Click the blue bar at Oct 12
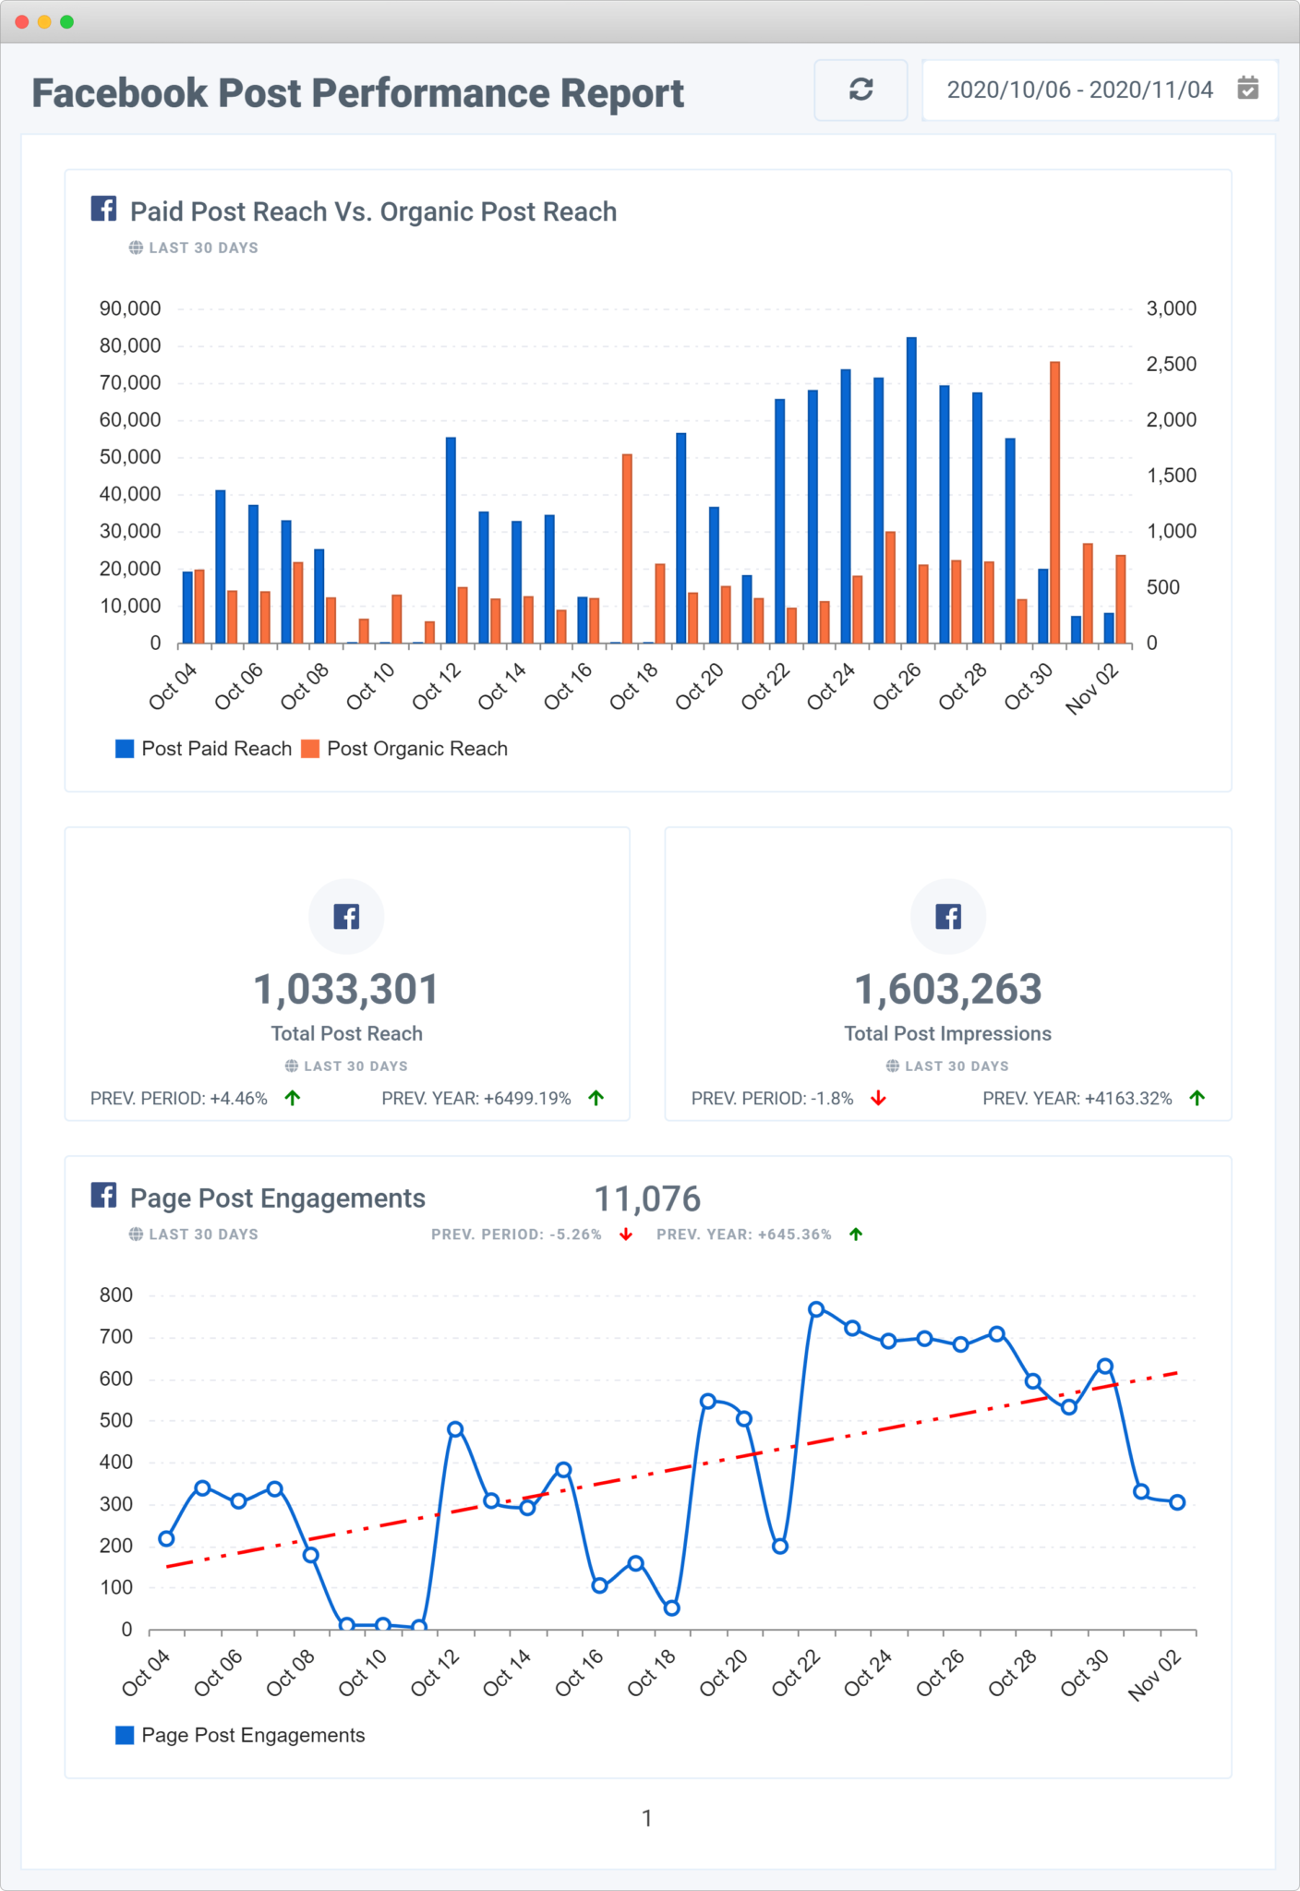This screenshot has width=1300, height=1891. point(451,540)
